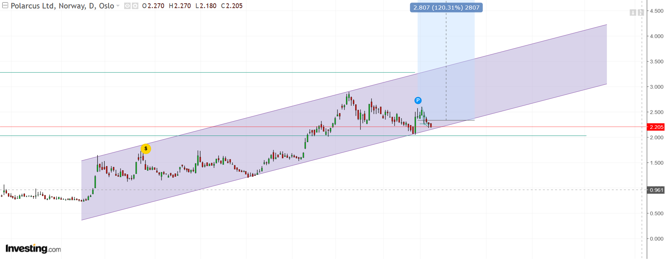Select the yellow S split marker

pyautogui.click(x=146, y=149)
